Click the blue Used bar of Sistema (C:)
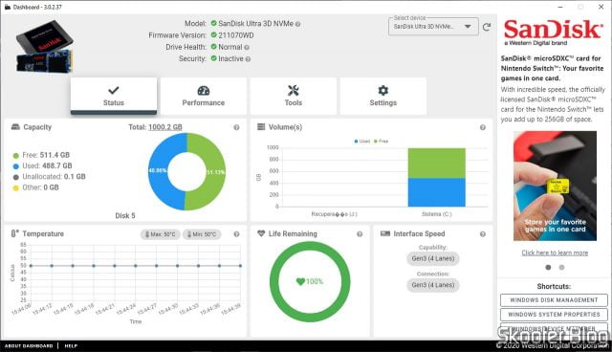 click(x=437, y=192)
